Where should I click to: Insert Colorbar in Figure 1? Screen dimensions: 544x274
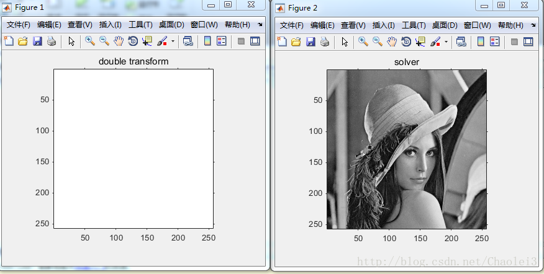point(207,41)
